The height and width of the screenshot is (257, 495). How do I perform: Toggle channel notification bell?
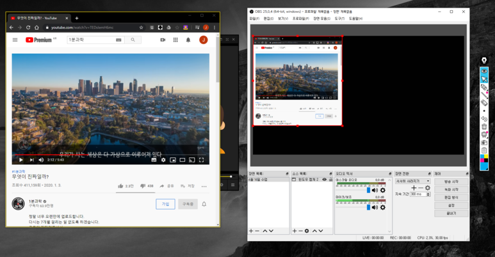204,204
